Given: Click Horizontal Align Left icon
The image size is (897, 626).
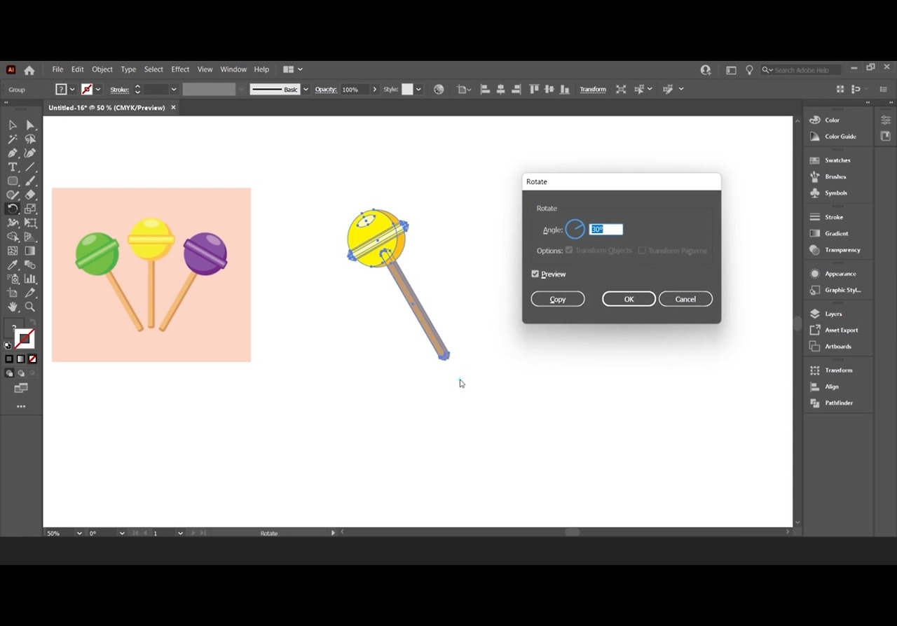Looking at the screenshot, I should (x=484, y=90).
